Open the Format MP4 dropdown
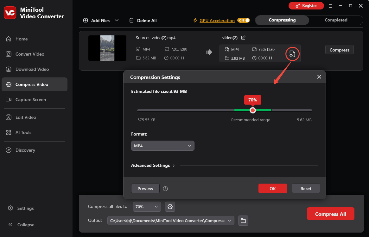 (162, 146)
